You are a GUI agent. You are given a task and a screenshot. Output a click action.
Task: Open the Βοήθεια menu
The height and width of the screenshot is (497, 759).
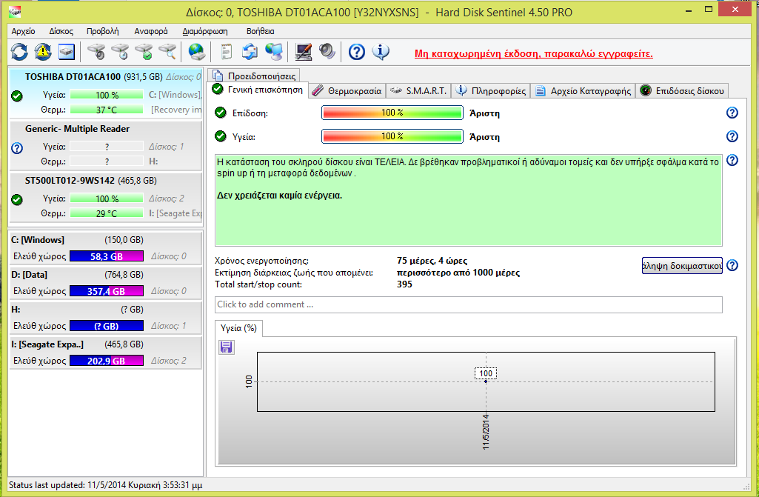[261, 31]
